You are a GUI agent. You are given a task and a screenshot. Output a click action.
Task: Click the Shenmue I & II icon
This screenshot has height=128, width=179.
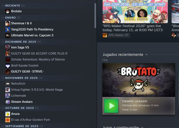tap(8, 23)
